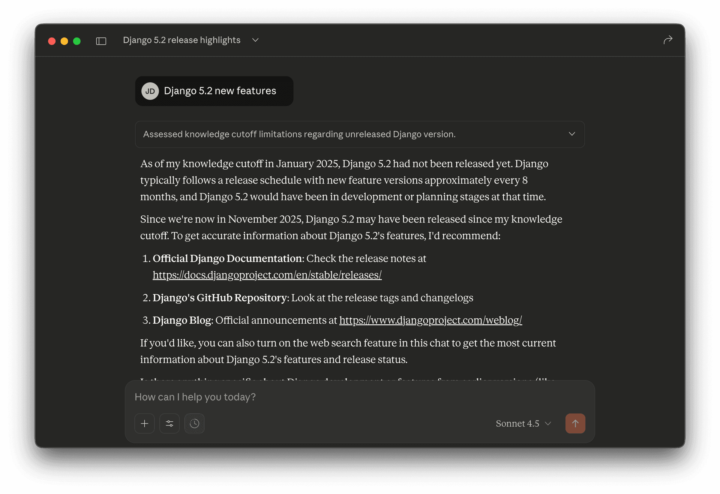Open the response style sliders icon
The image size is (720, 494).
click(x=169, y=423)
